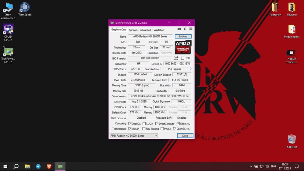The width and height of the screenshot is (304, 171).
Task: Open Этот компьютер desktop icon
Action: pyautogui.click(x=8, y=11)
